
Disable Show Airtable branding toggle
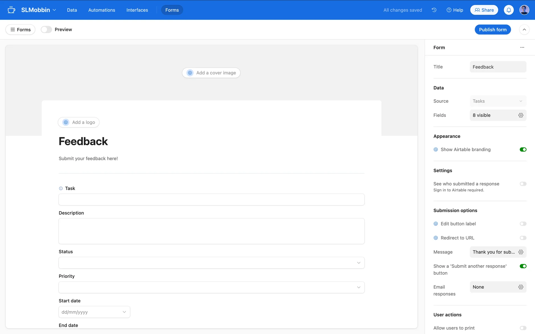click(523, 149)
